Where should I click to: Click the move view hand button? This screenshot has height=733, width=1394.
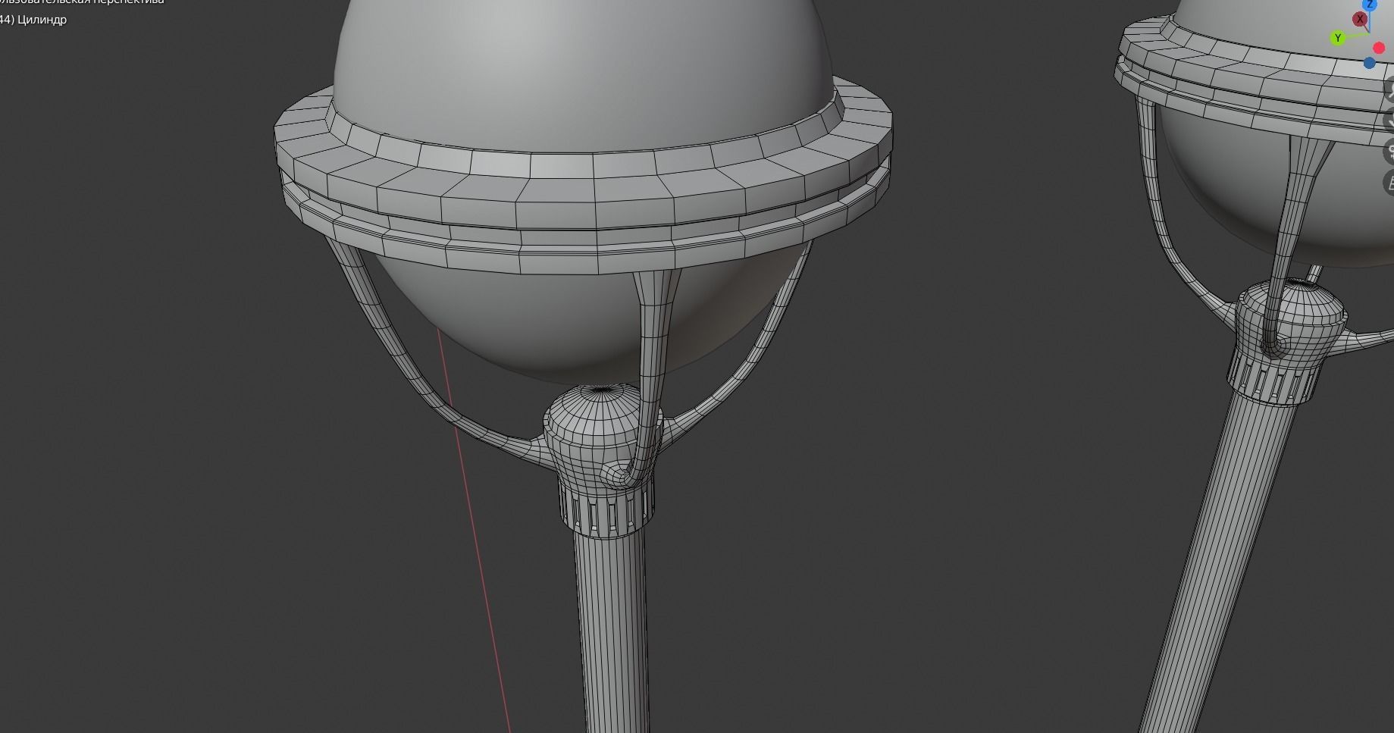[1390, 119]
